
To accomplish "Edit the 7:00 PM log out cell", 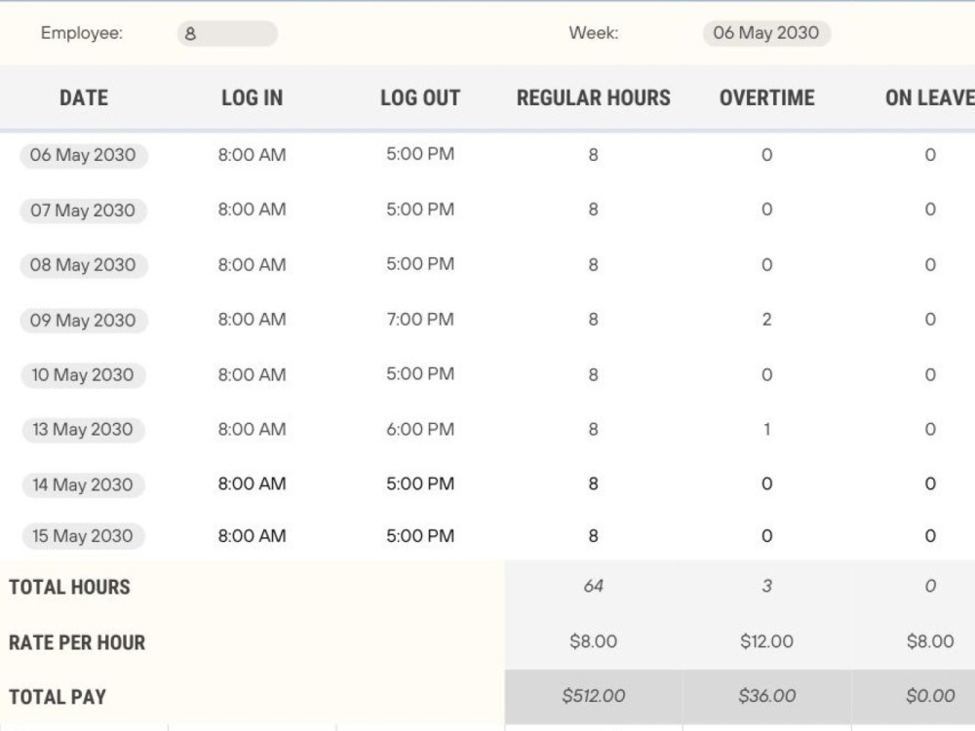I will click(419, 320).
